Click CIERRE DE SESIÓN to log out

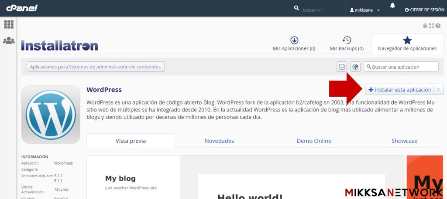point(425,10)
